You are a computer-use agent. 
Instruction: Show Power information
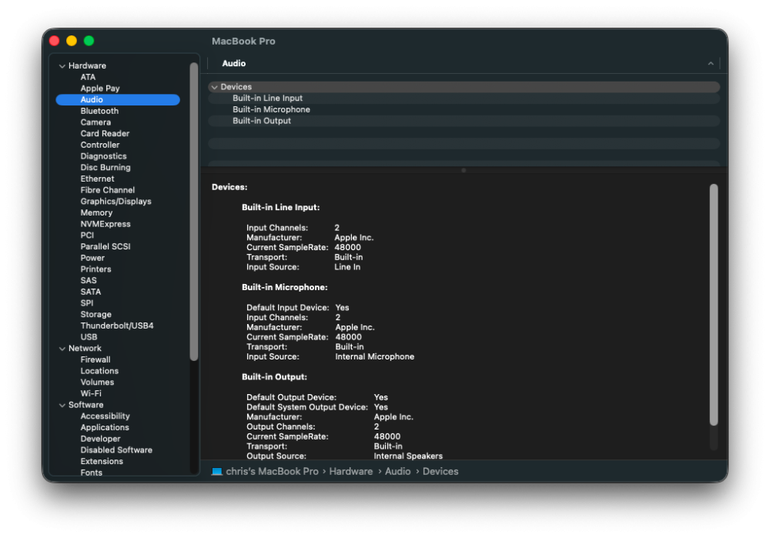point(93,258)
